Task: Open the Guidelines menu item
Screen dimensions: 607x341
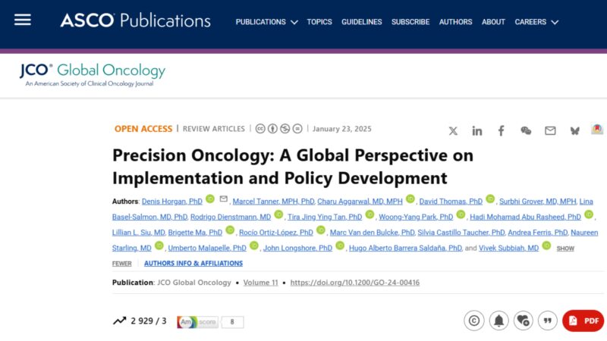Action: (x=362, y=22)
